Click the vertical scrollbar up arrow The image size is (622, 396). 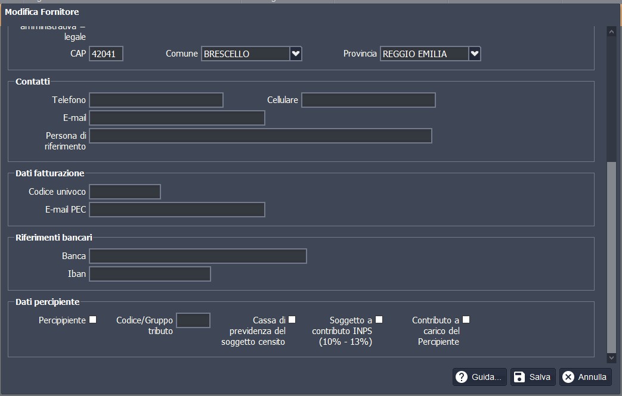pos(611,32)
